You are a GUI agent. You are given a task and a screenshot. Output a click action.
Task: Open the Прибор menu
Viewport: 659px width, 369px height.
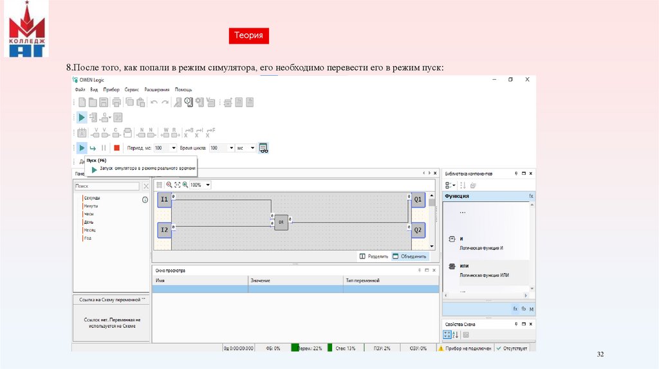(x=111, y=89)
